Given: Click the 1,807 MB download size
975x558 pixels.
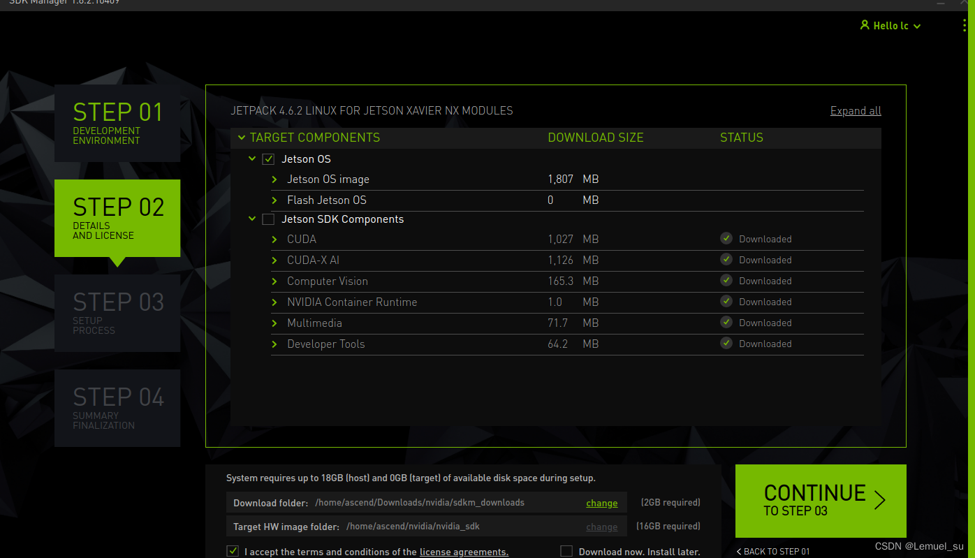Looking at the screenshot, I should 573,179.
